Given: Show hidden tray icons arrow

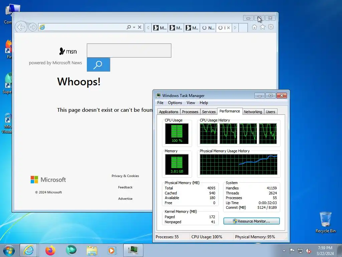Looking at the screenshot, I should point(284,251).
